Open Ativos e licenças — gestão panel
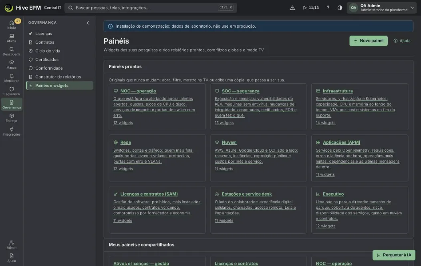Screen dimensions: 421x266 point(141,264)
